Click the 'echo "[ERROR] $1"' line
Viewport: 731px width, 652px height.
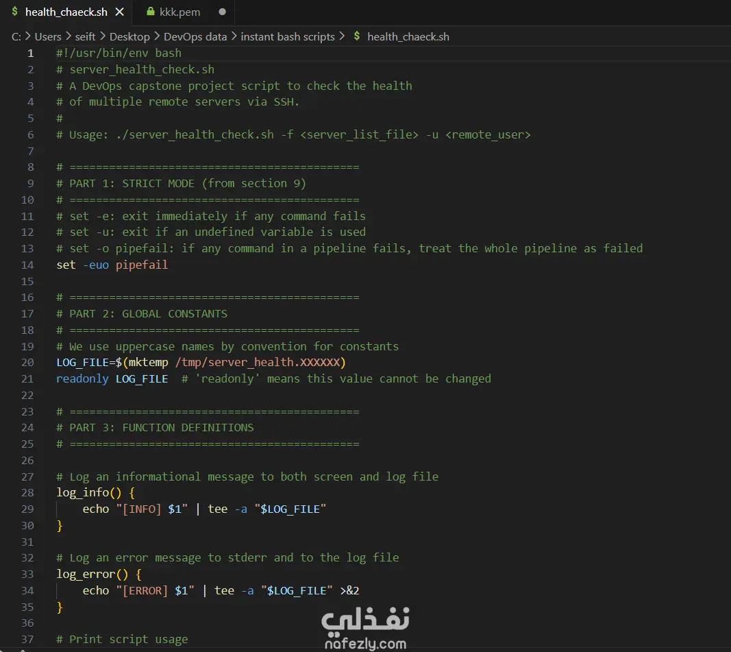coord(221,590)
